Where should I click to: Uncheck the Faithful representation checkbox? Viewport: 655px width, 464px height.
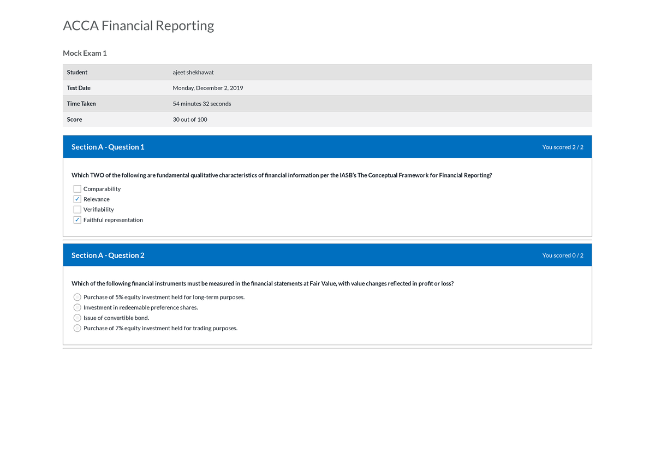click(77, 219)
